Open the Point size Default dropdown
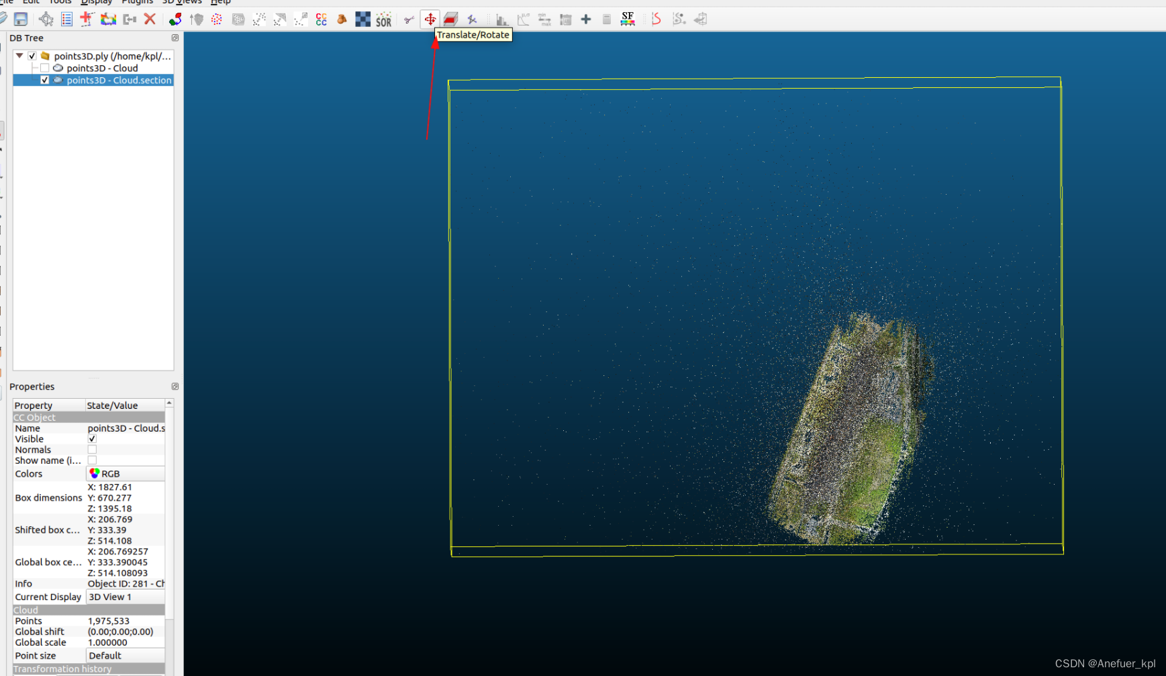Screen dimensions: 1166x676 click(x=126, y=656)
